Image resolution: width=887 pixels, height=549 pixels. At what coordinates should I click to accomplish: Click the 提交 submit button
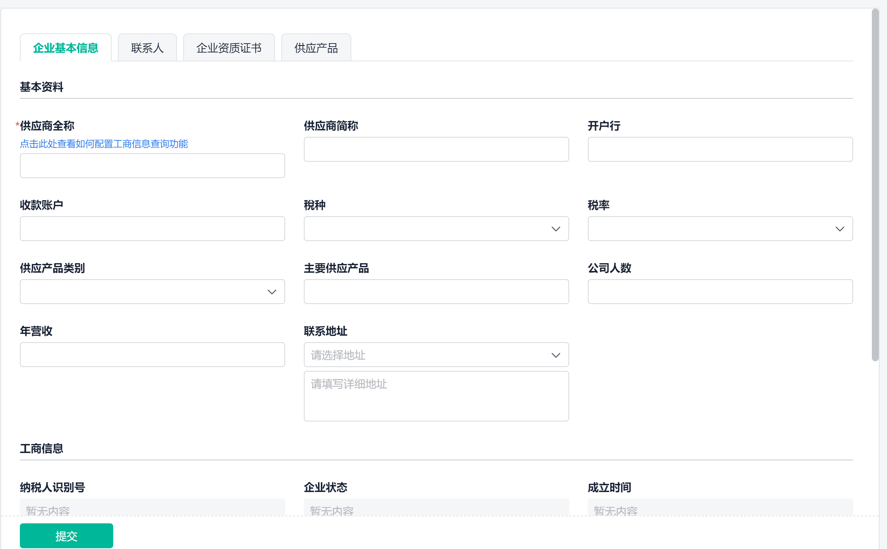point(66,536)
